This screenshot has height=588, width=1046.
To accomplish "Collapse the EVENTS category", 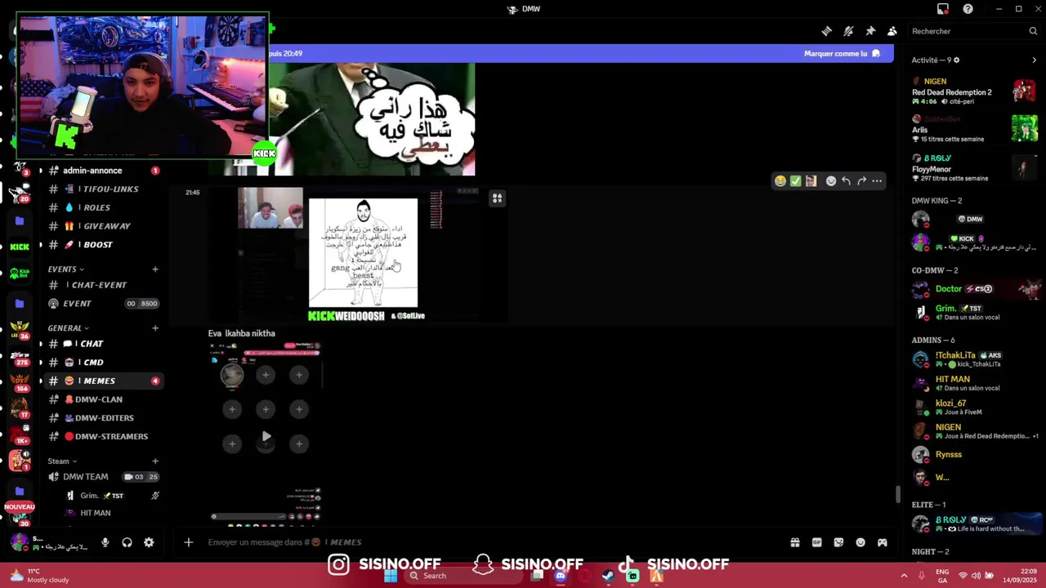I will 65,269.
